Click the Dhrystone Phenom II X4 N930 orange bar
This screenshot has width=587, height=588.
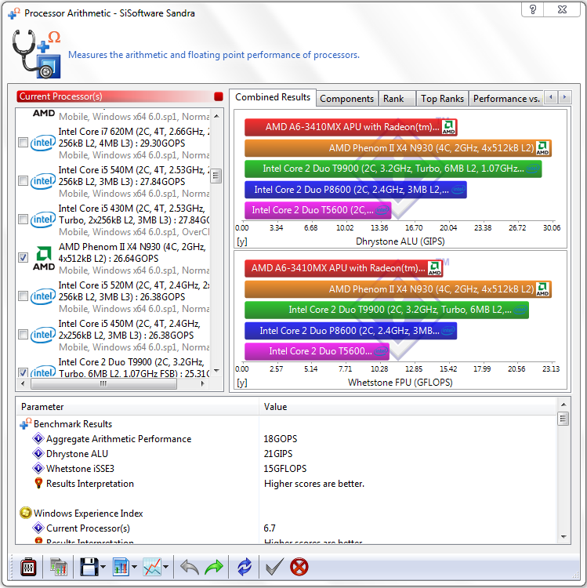click(398, 148)
